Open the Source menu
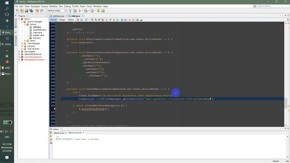 (44, 6)
